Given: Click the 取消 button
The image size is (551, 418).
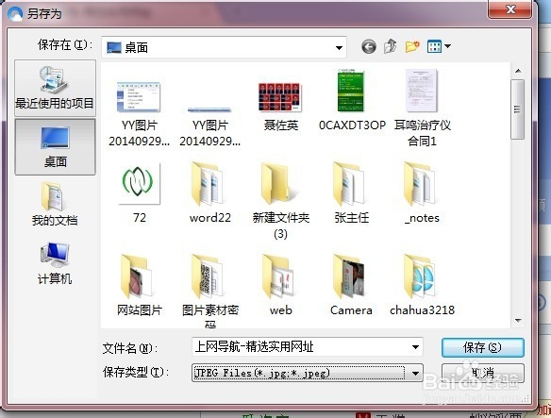Looking at the screenshot, I should click(x=482, y=373).
